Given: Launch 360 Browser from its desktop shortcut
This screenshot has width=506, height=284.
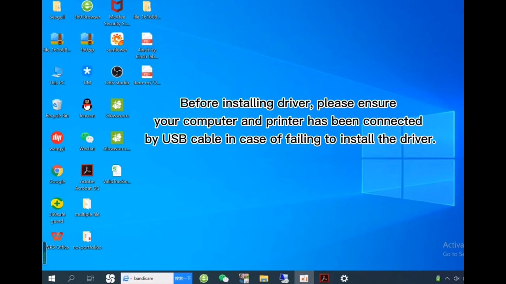Looking at the screenshot, I should (x=87, y=10).
